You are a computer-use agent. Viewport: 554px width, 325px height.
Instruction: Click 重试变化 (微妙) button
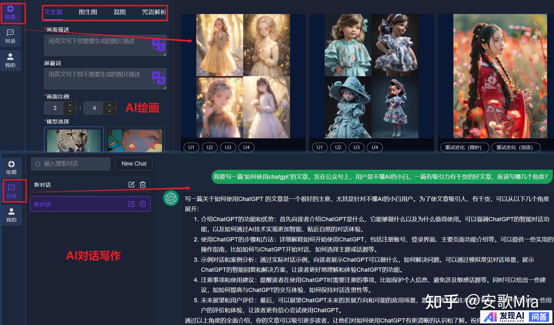click(464, 147)
